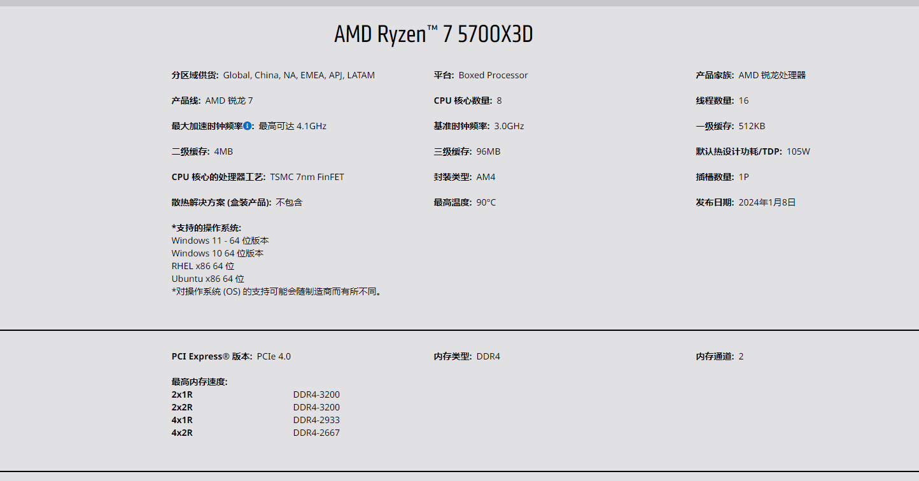Screen dimensions: 919x481
Task: Select the CPU 核心数量 label
Action: [x=463, y=101]
